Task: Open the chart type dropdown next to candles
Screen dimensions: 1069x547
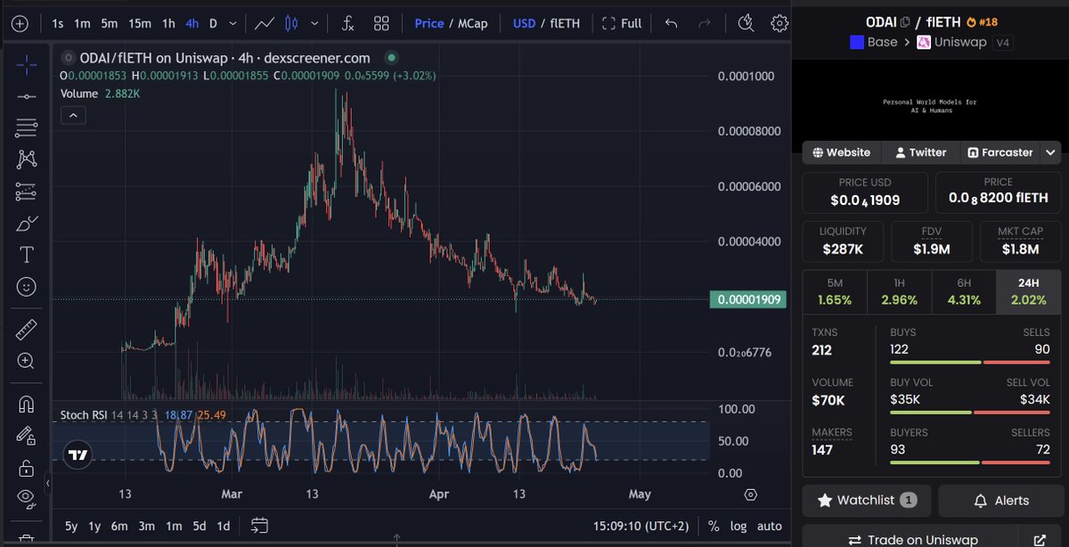Action: coord(314,23)
